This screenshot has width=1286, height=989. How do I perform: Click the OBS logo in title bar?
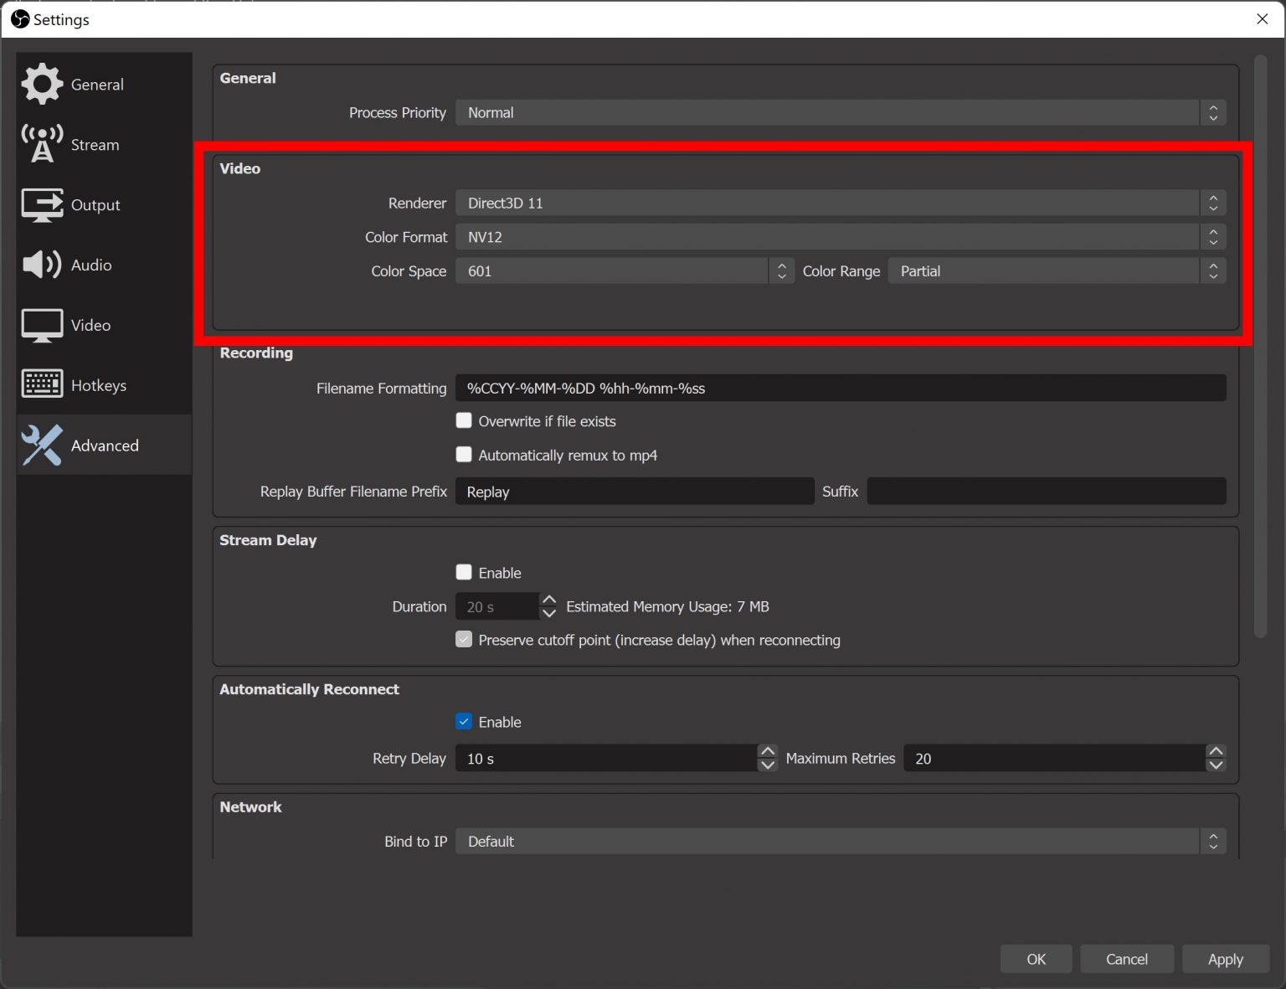21,18
